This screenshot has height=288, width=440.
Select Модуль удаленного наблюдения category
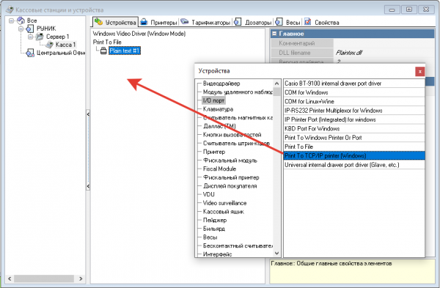pyautogui.click(x=238, y=92)
